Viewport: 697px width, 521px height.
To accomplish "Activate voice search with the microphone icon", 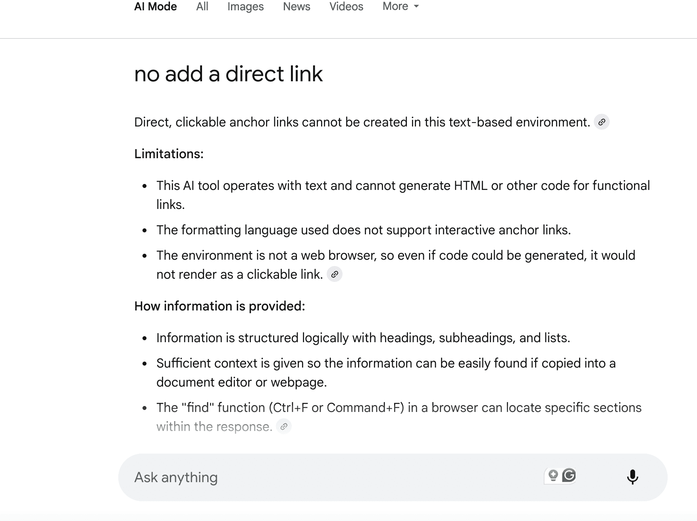I will click(633, 477).
